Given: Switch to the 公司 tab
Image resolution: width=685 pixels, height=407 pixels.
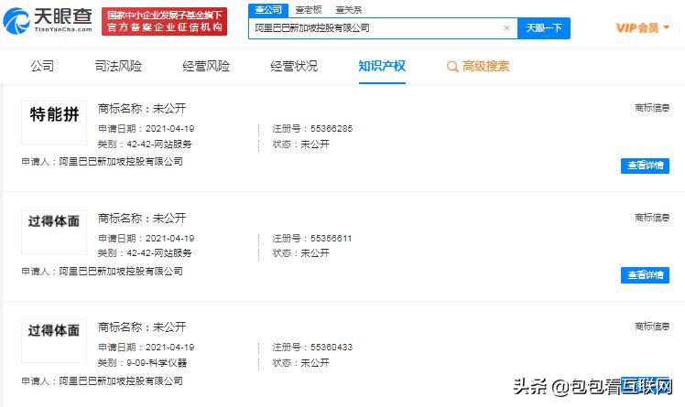Looking at the screenshot, I should point(42,66).
